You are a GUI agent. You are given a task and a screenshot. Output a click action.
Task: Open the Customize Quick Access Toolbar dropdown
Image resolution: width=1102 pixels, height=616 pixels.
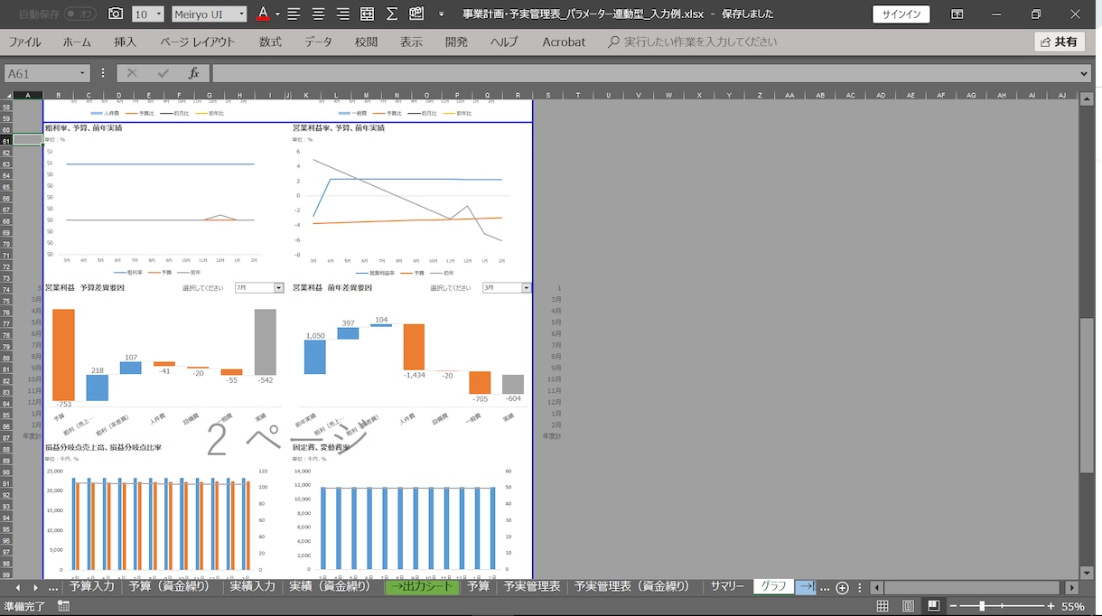pyautogui.click(x=441, y=14)
